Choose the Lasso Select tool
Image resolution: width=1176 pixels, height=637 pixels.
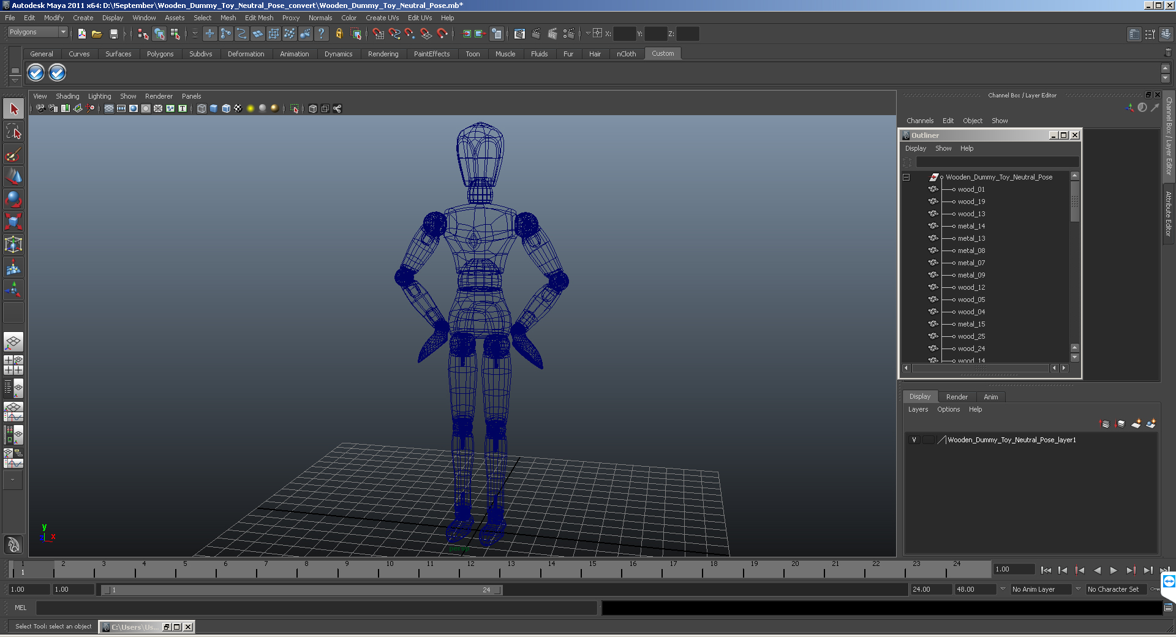pyautogui.click(x=13, y=132)
